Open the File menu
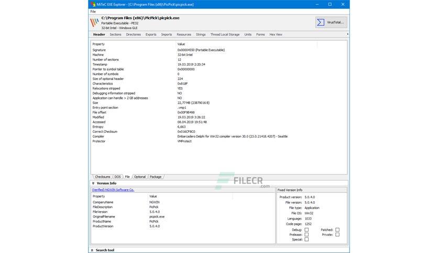The height and width of the screenshot is (253, 438). [93, 11]
